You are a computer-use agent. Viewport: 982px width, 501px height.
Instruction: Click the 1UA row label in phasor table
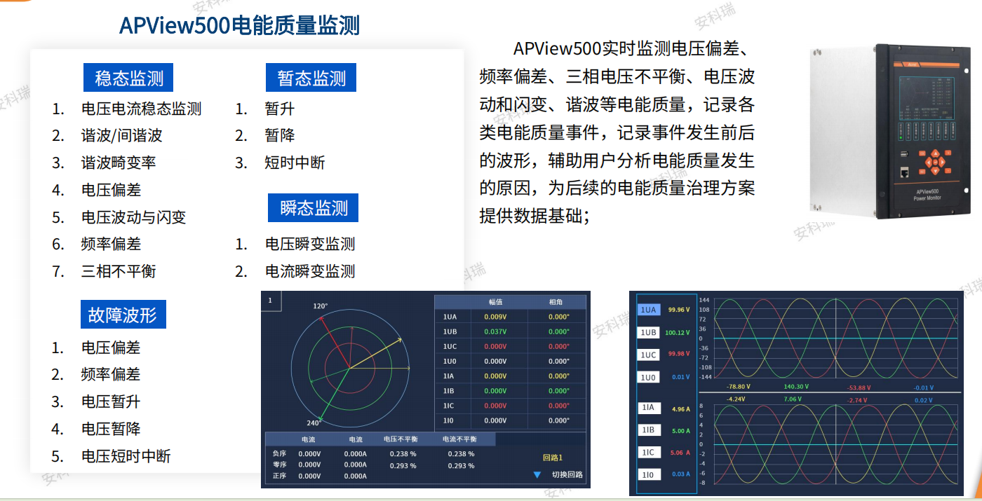click(450, 317)
